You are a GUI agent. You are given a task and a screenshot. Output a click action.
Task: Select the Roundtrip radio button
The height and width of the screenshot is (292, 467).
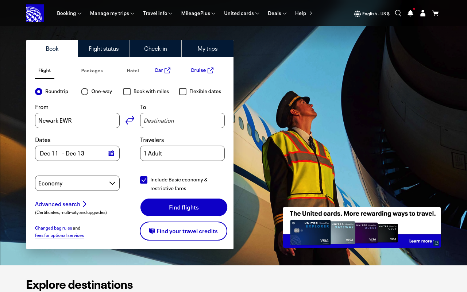(x=39, y=92)
